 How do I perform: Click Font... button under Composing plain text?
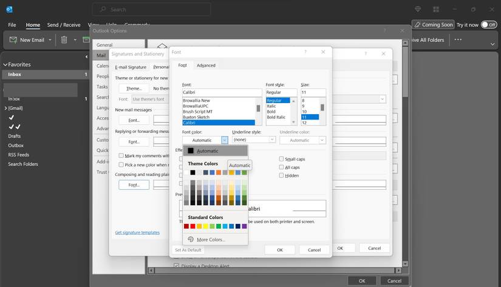pos(134,185)
